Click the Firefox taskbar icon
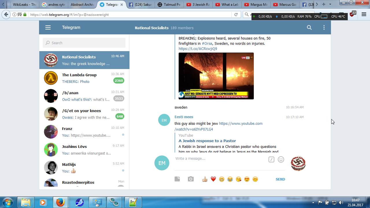Image resolution: width=370 pixels, height=208 pixels. coord(60,202)
